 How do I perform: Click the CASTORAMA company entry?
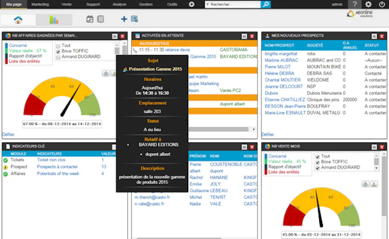(x=234, y=50)
